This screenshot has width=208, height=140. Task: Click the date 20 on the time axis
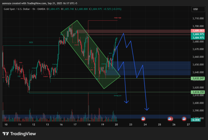pos(116,124)
